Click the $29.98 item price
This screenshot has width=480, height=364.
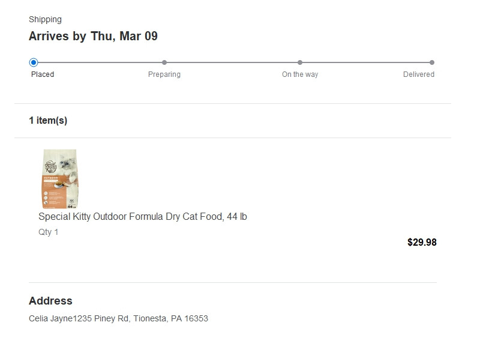point(422,243)
